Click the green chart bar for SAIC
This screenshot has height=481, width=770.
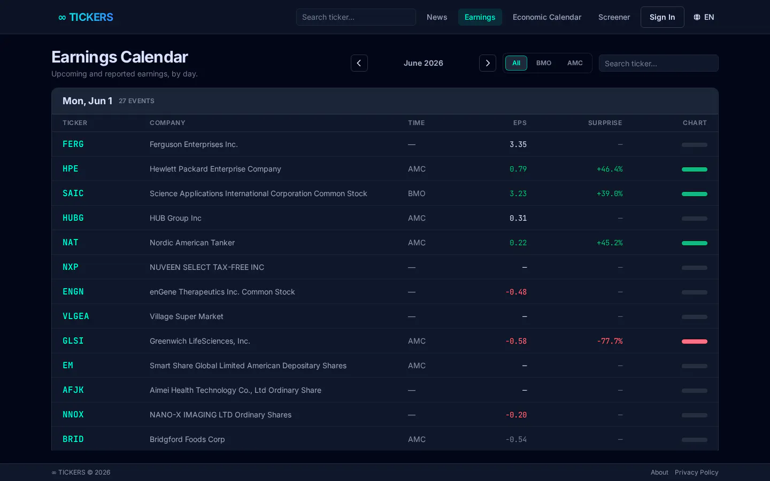[x=695, y=194]
